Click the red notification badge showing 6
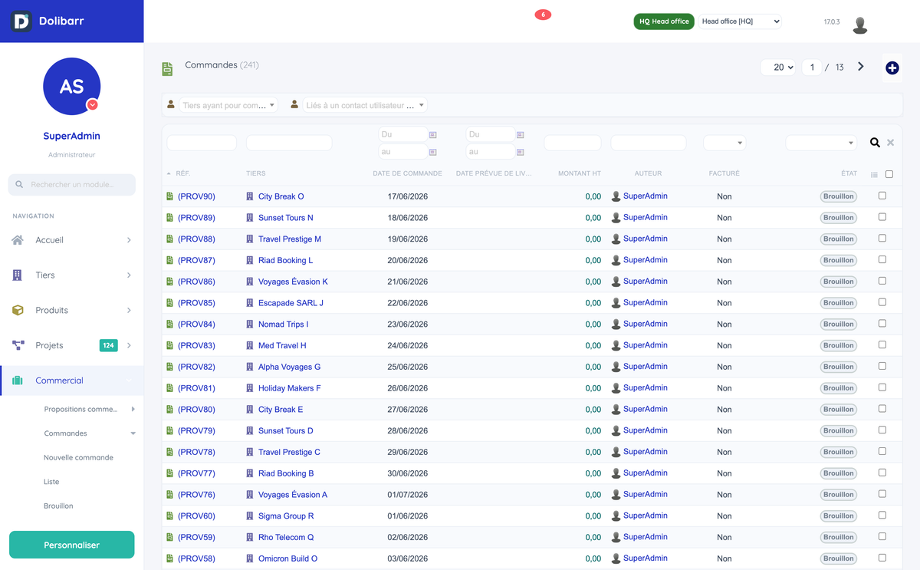Image resolution: width=920 pixels, height=570 pixels. pyautogui.click(x=543, y=15)
